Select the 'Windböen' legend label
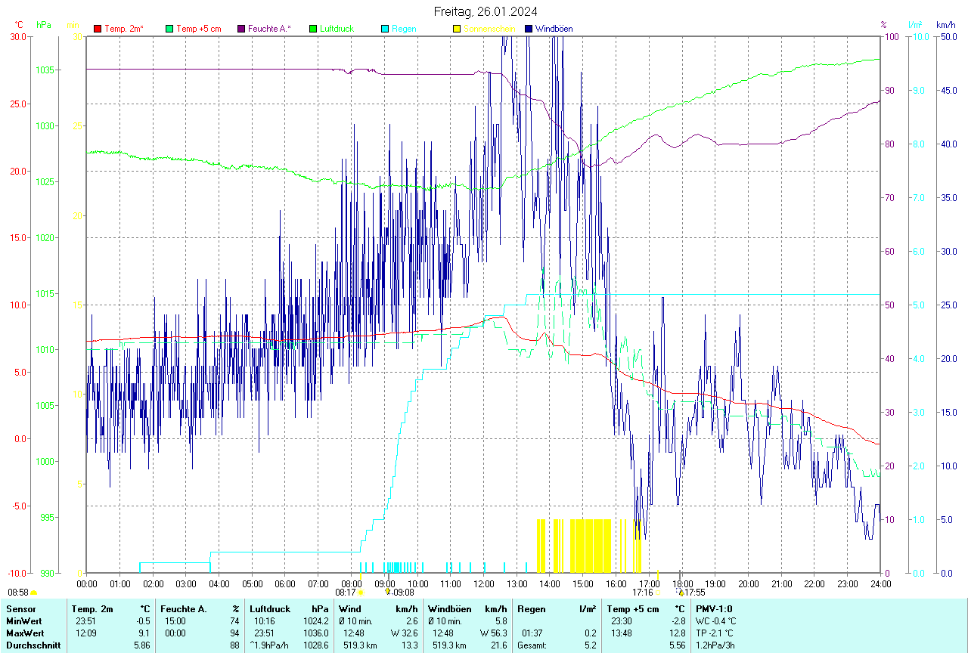968x653 pixels. pos(554,29)
